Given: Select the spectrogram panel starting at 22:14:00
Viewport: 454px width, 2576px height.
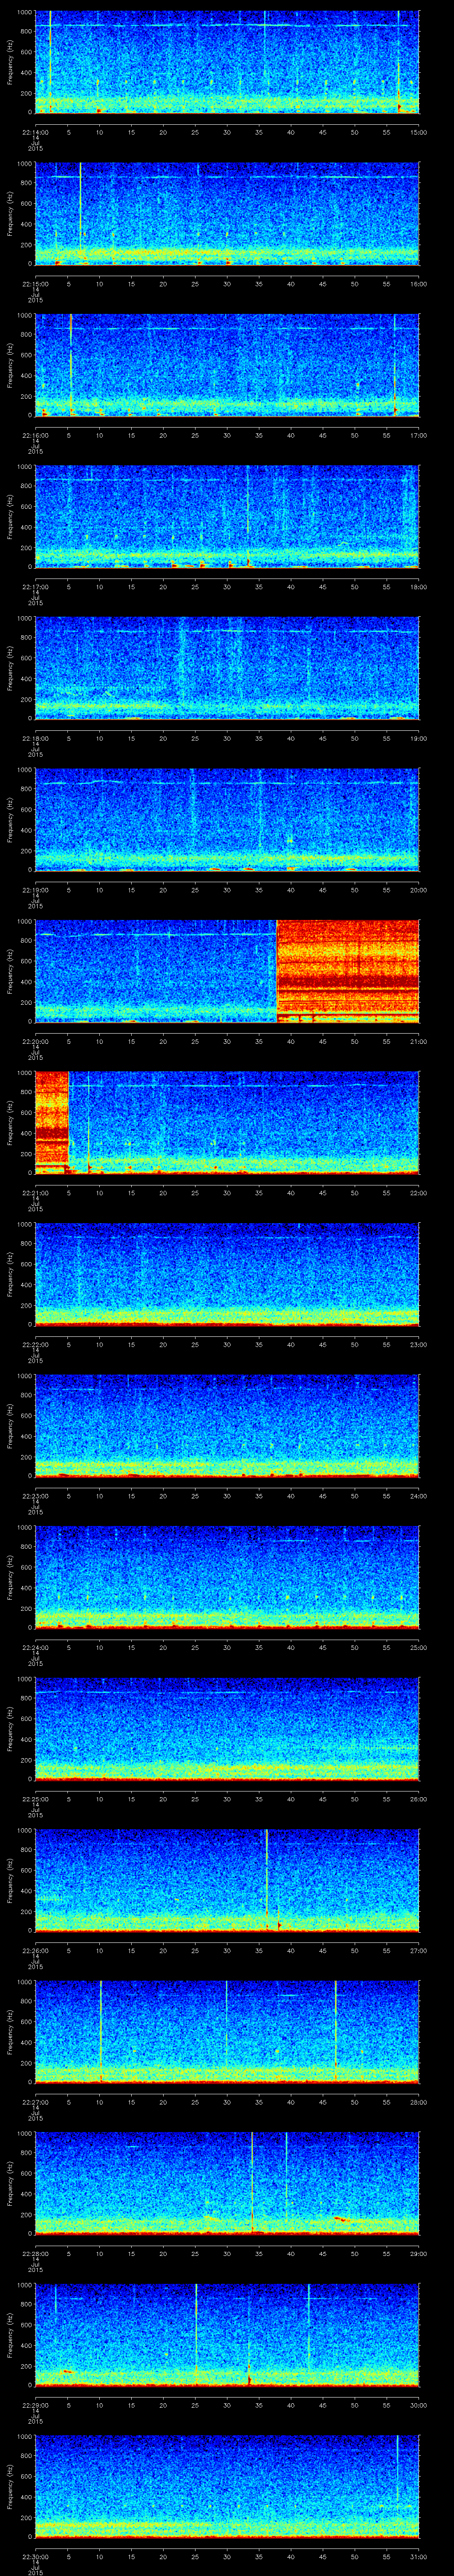Looking at the screenshot, I should tap(227, 62).
